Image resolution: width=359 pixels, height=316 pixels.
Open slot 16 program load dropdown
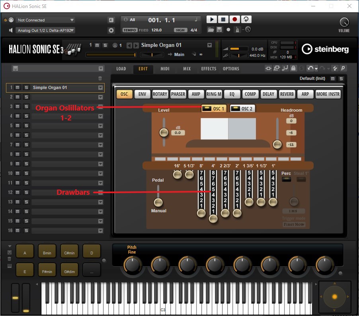click(x=101, y=231)
